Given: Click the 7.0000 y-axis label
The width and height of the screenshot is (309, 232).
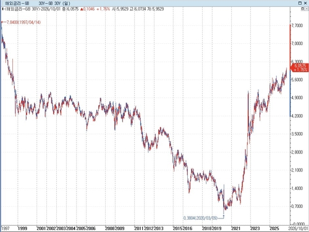Looking at the screenshot, I should [x=297, y=43].
